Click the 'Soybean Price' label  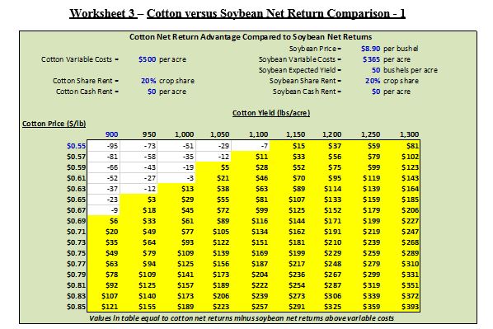pyautogui.click(x=316, y=49)
